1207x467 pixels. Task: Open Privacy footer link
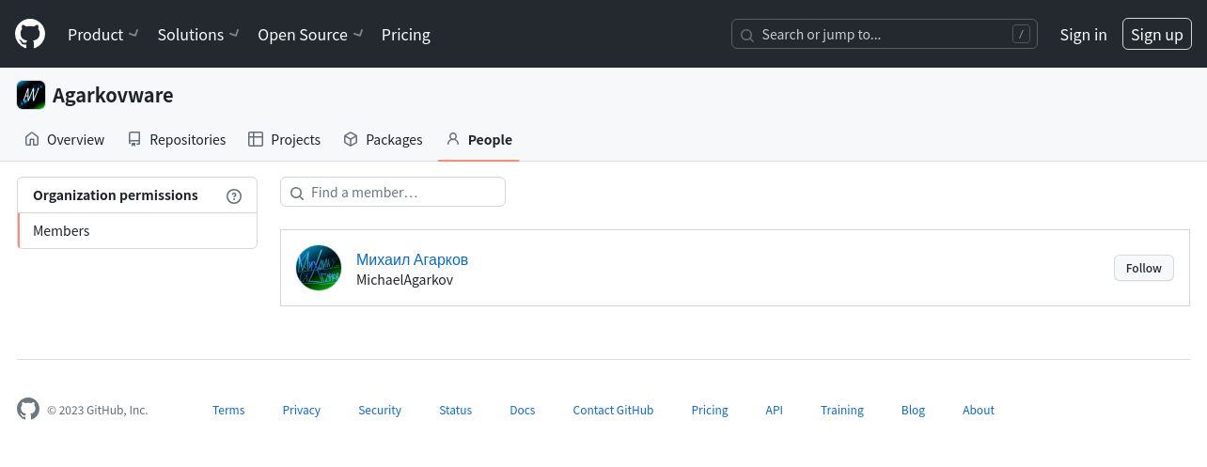pyautogui.click(x=302, y=410)
